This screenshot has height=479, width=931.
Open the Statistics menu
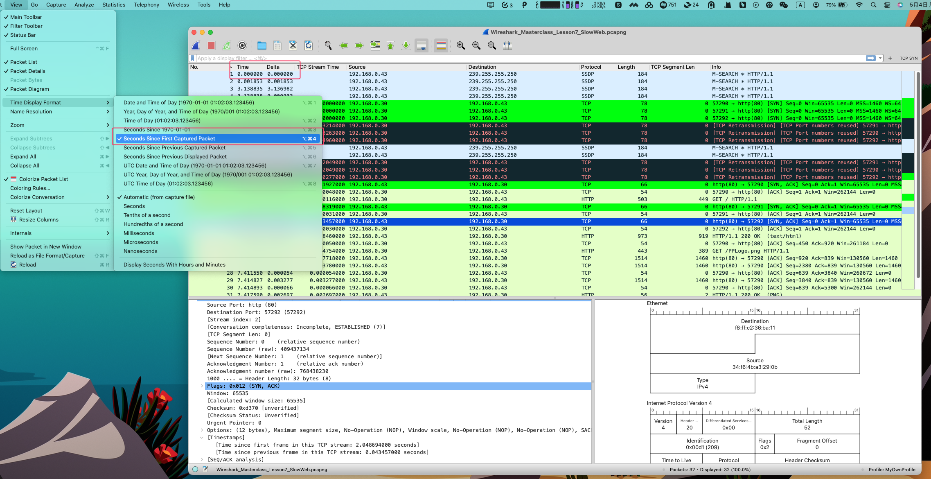pyautogui.click(x=113, y=5)
